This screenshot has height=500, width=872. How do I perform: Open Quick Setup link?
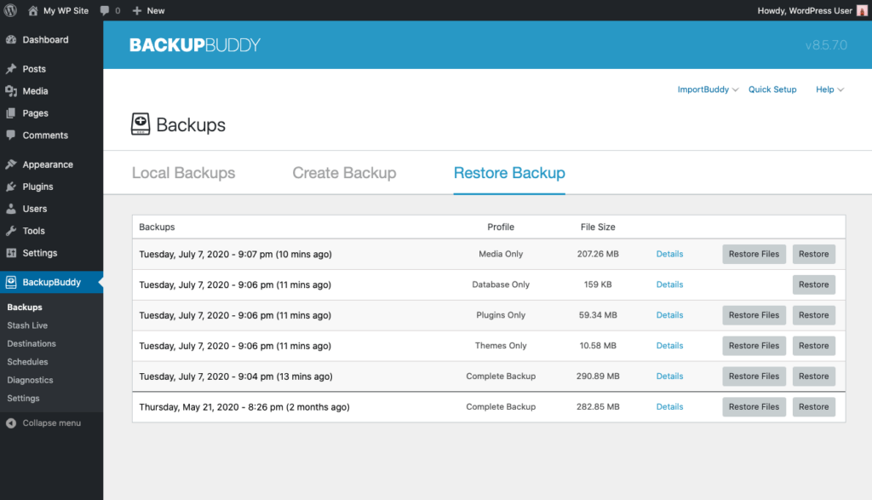[x=772, y=89]
